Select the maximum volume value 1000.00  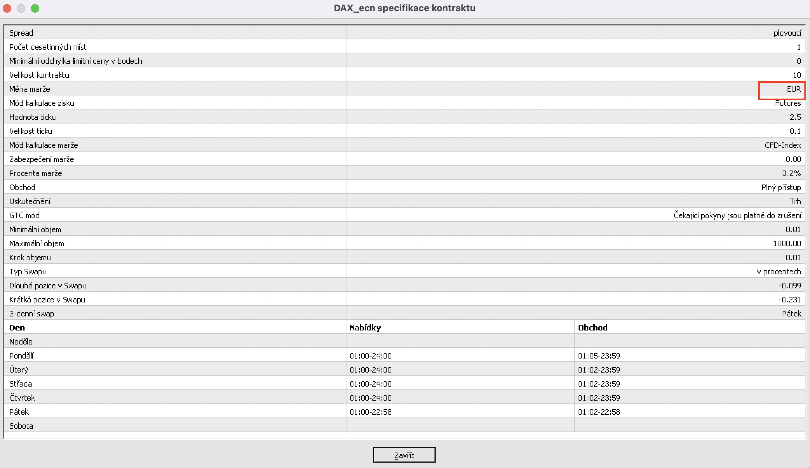point(787,243)
